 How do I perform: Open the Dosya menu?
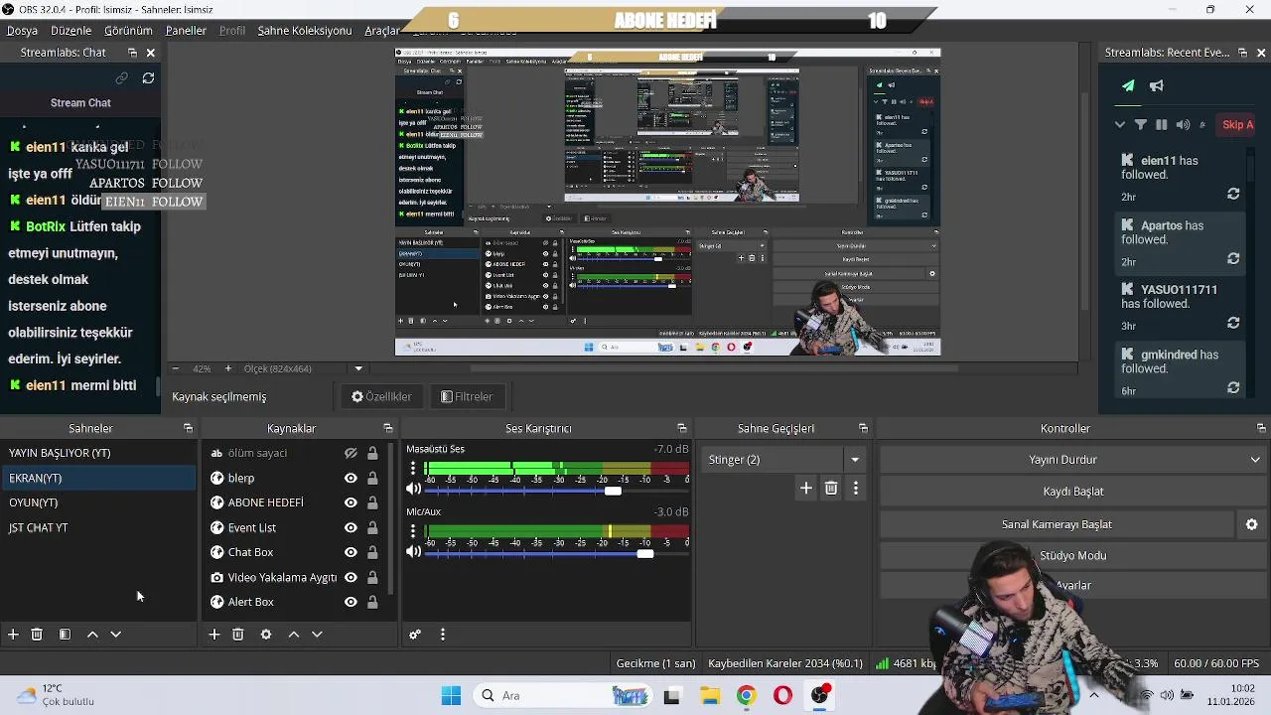pos(22,31)
